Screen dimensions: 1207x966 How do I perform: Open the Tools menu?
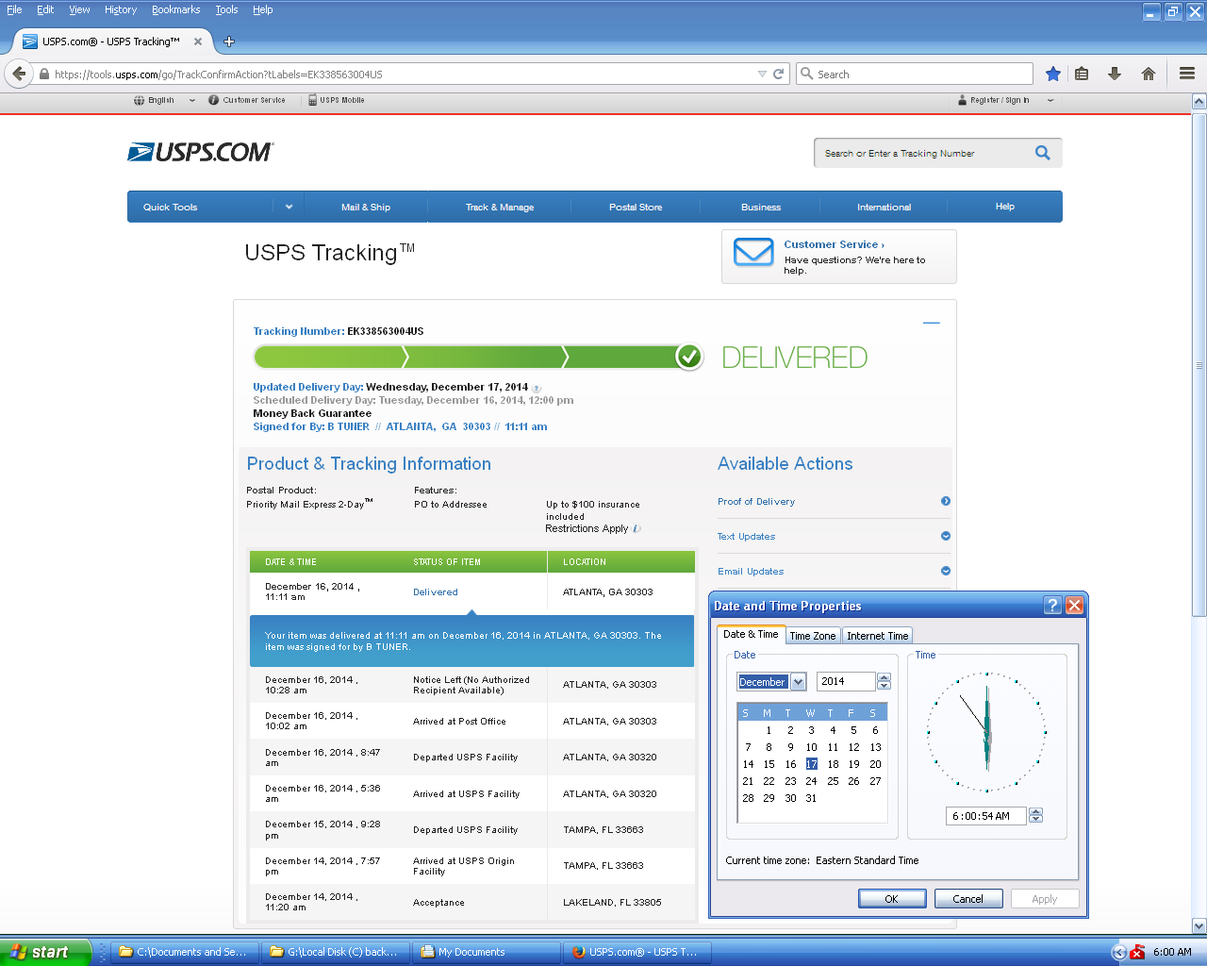(x=226, y=9)
